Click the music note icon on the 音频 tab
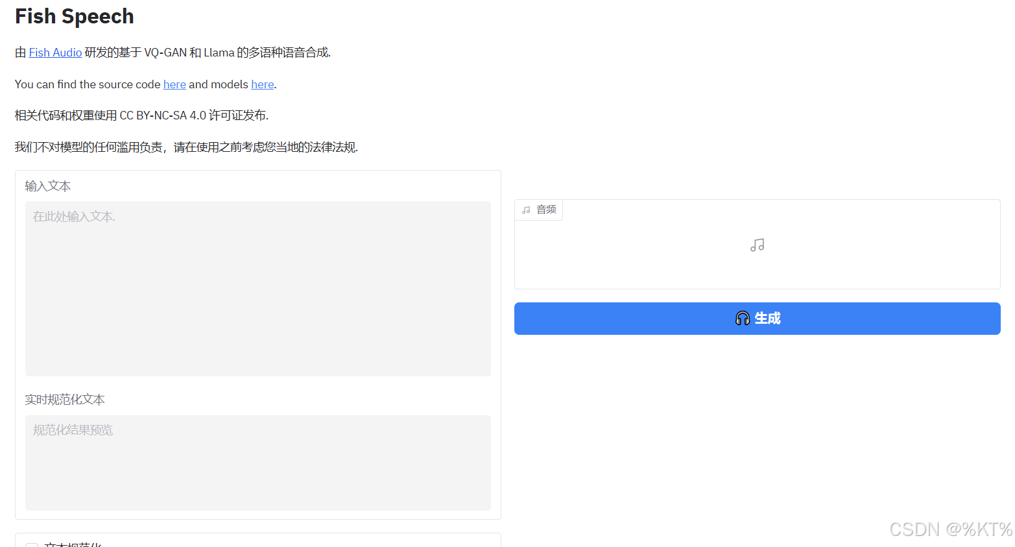Image resolution: width=1015 pixels, height=547 pixels. point(526,209)
